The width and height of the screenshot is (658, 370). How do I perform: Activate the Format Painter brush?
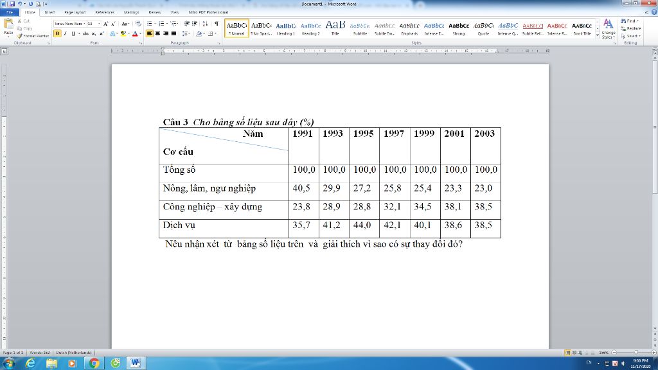click(33, 36)
